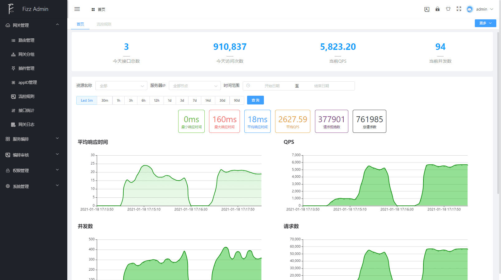The width and height of the screenshot is (501, 280).
Task: Click the appID管理 grid icon in sidebar
Action: (13, 83)
